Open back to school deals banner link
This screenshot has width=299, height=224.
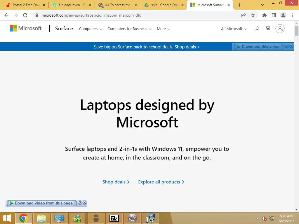coord(147,47)
